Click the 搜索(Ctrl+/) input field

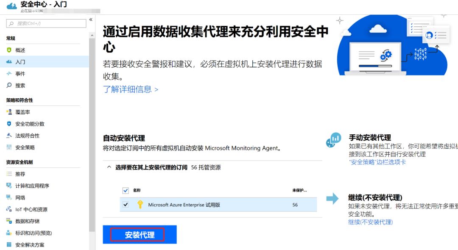46,23
